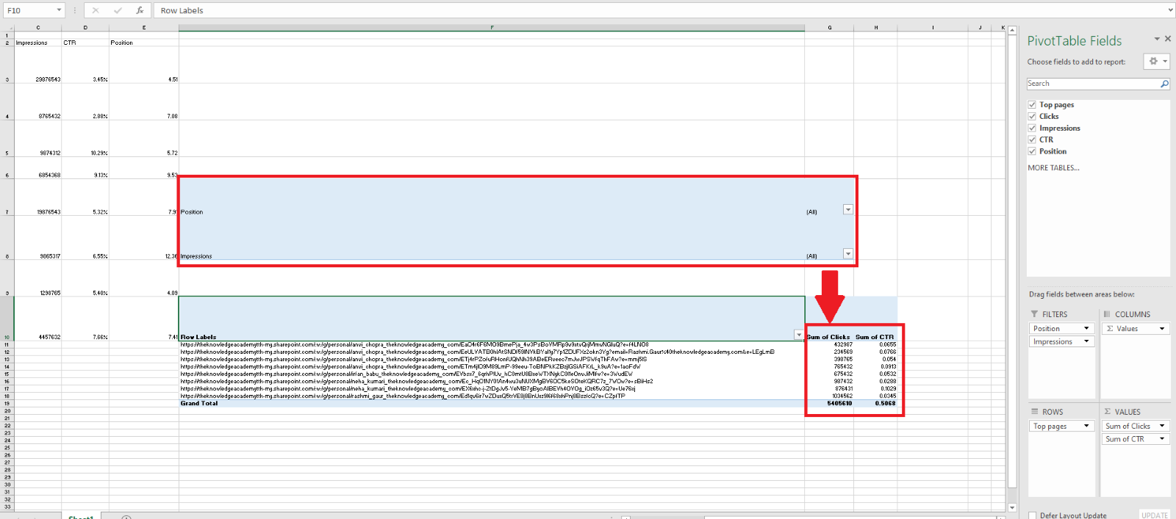Open PivotTable Fields task pane options arrow
This screenshot has width=1176, height=519.
(1157, 39)
